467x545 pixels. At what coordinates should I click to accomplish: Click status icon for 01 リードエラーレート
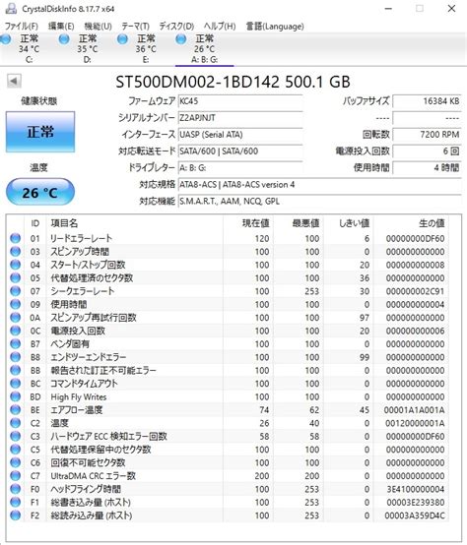[16, 238]
